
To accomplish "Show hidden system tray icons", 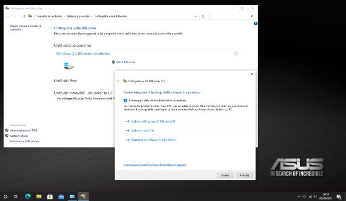I will click(299, 196).
